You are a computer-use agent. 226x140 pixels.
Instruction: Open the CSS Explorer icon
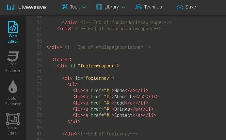[13, 56]
